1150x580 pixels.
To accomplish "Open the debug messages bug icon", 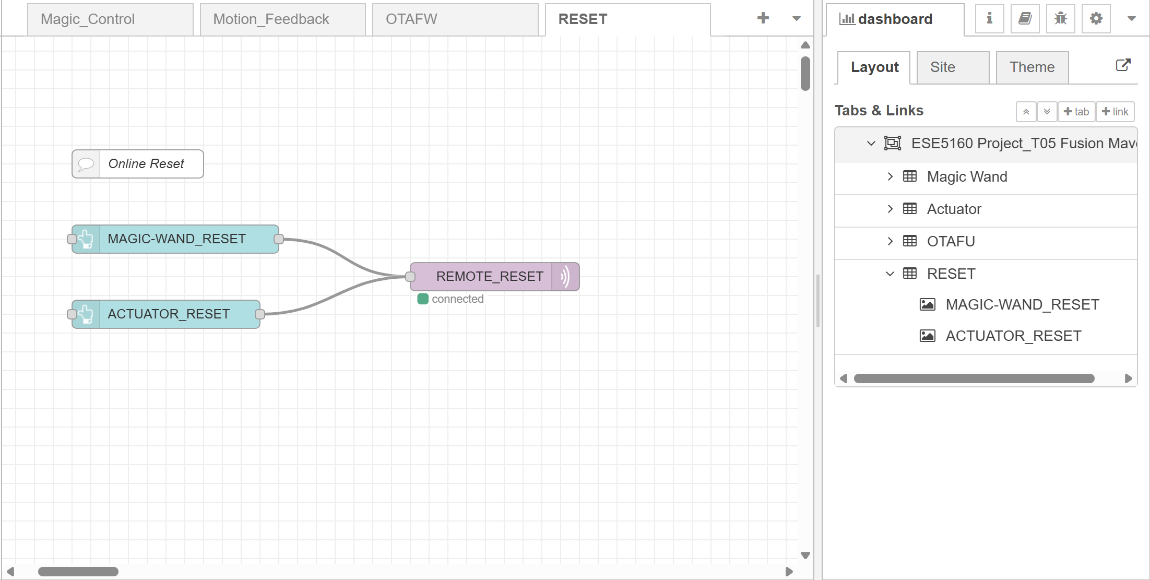I will click(1060, 19).
